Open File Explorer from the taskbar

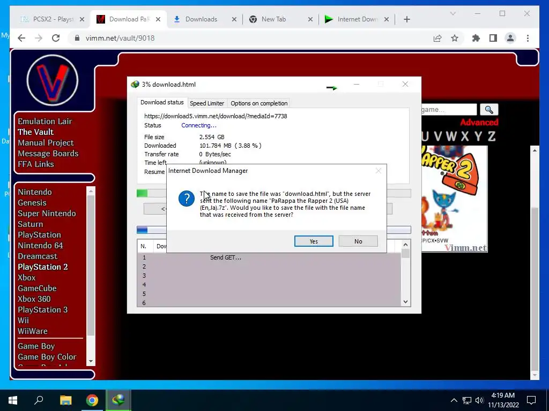(65, 400)
